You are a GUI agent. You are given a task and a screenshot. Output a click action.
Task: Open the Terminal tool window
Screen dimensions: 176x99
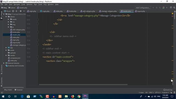(18, 90)
